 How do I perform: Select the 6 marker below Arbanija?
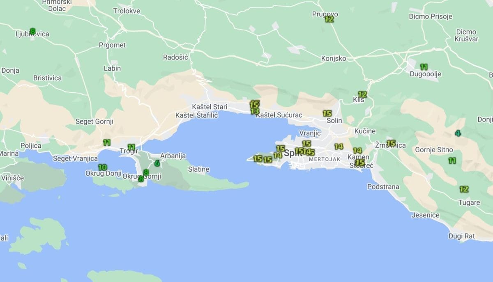point(157,163)
